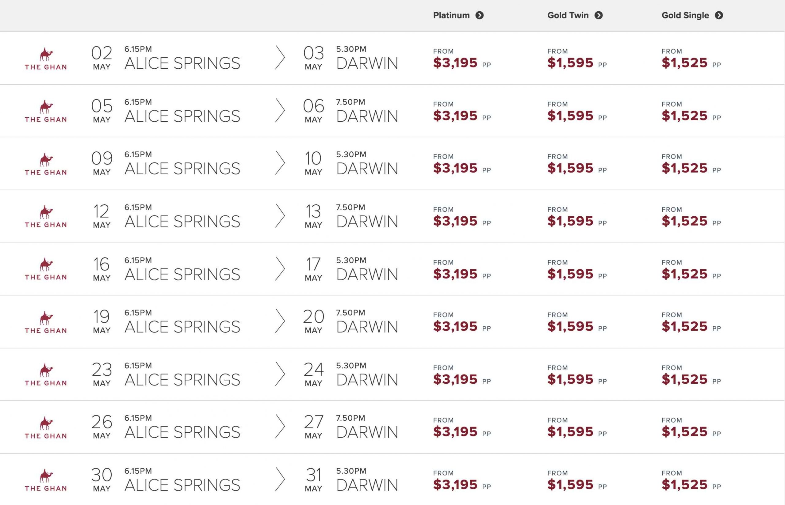Click the chevron between 16 May and 17 May
The height and width of the screenshot is (505, 785).
click(x=280, y=268)
